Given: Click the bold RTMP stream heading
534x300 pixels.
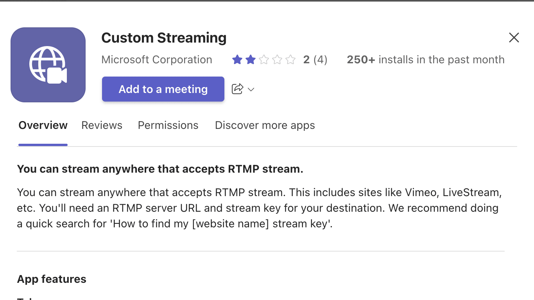Looking at the screenshot, I should click(160, 169).
